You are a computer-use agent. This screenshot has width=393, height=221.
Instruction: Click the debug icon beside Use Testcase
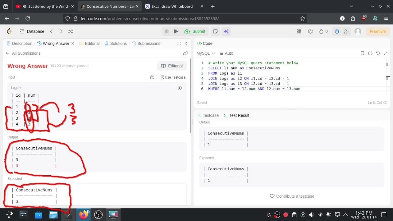click(152, 77)
